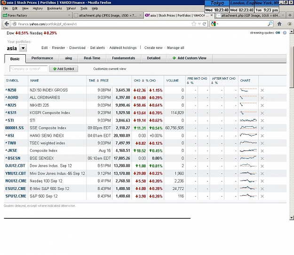Open the Bookmarks menu

click(55, 8)
